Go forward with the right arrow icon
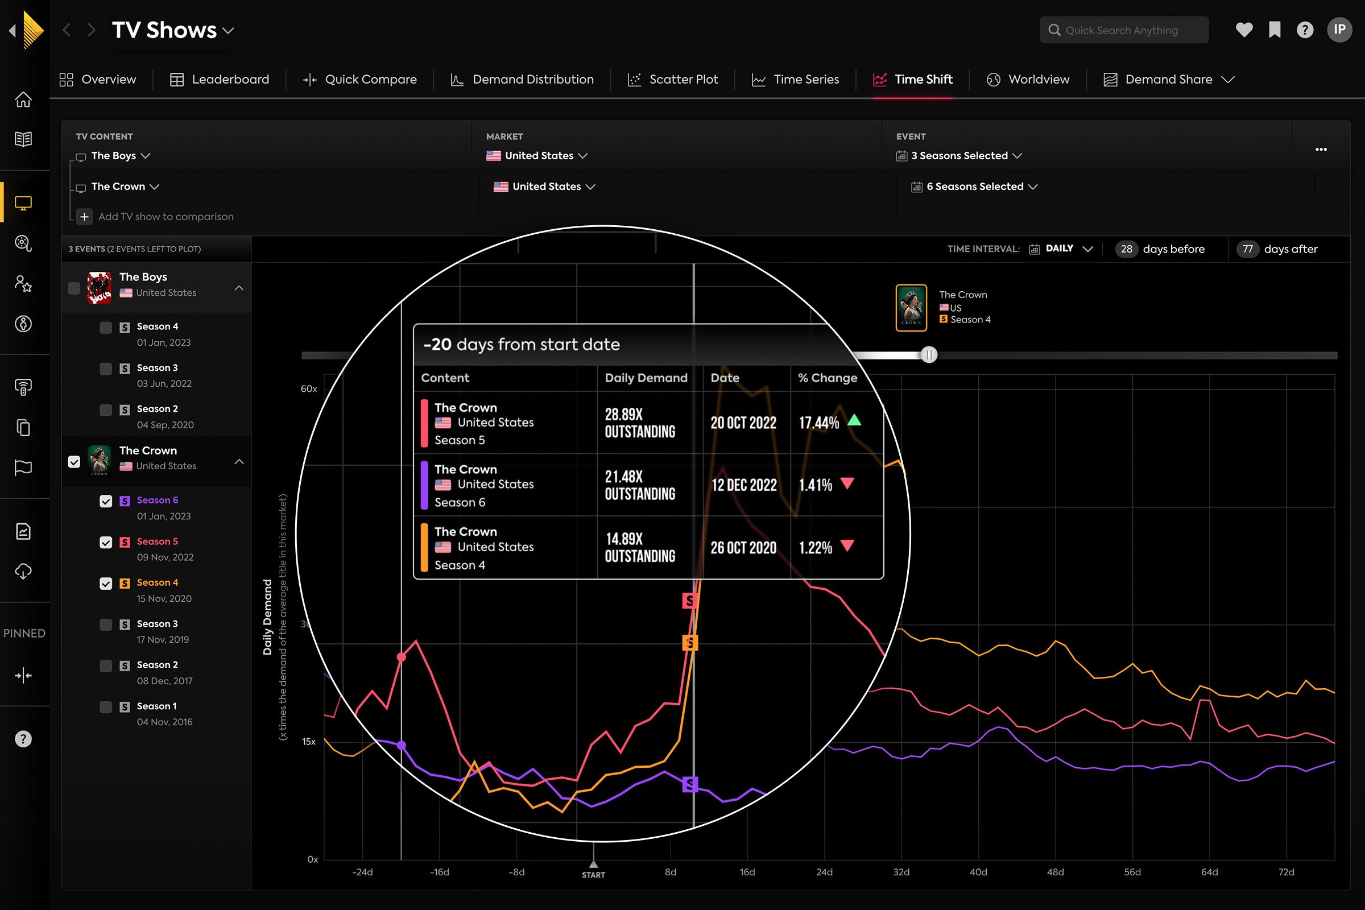 pyautogui.click(x=91, y=30)
